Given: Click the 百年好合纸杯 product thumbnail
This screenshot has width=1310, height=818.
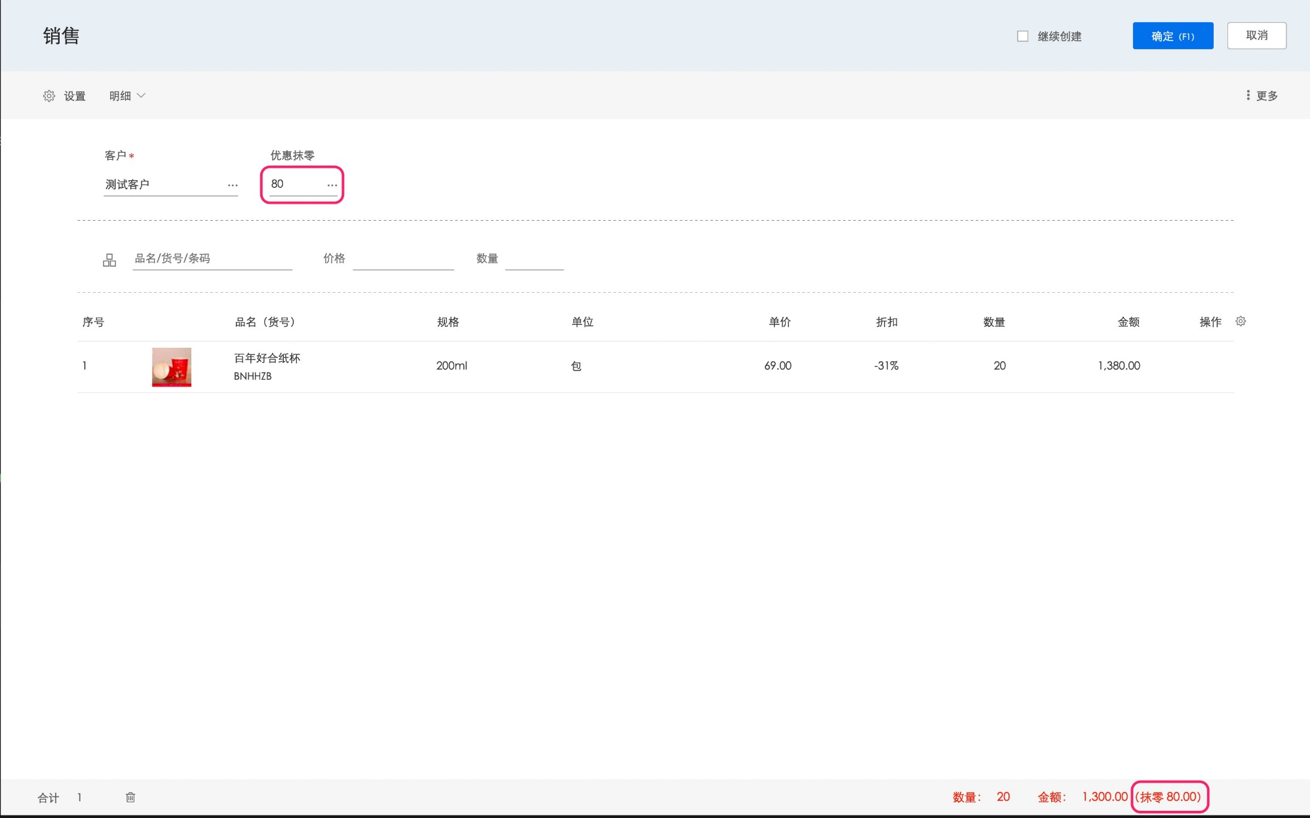Looking at the screenshot, I should (x=172, y=367).
